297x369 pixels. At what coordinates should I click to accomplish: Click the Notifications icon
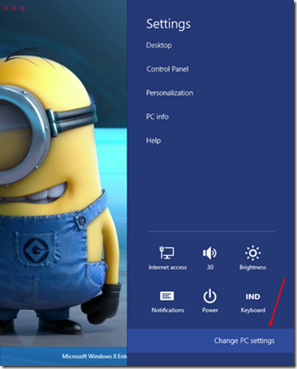(167, 296)
